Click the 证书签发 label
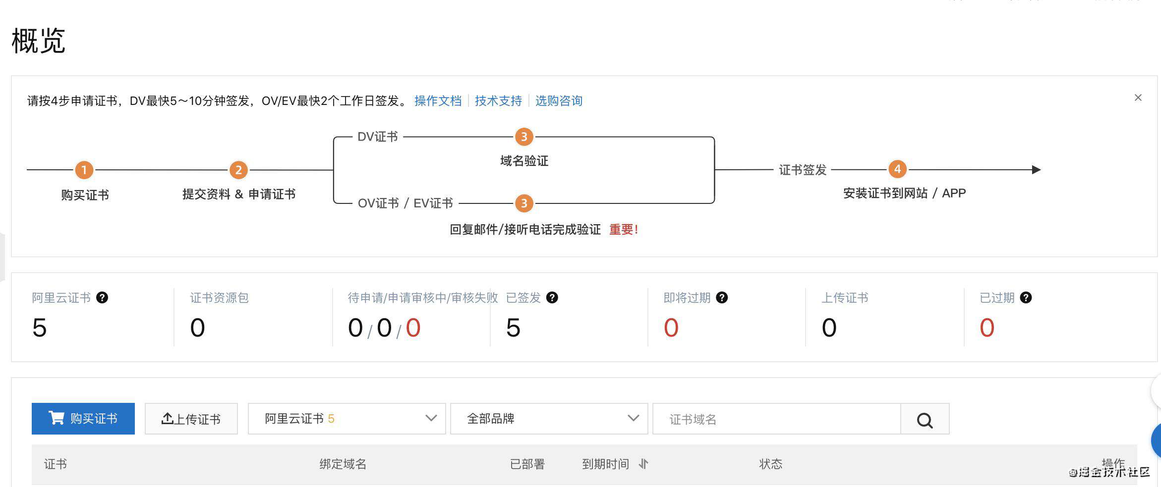This screenshot has width=1161, height=487. pos(803,170)
